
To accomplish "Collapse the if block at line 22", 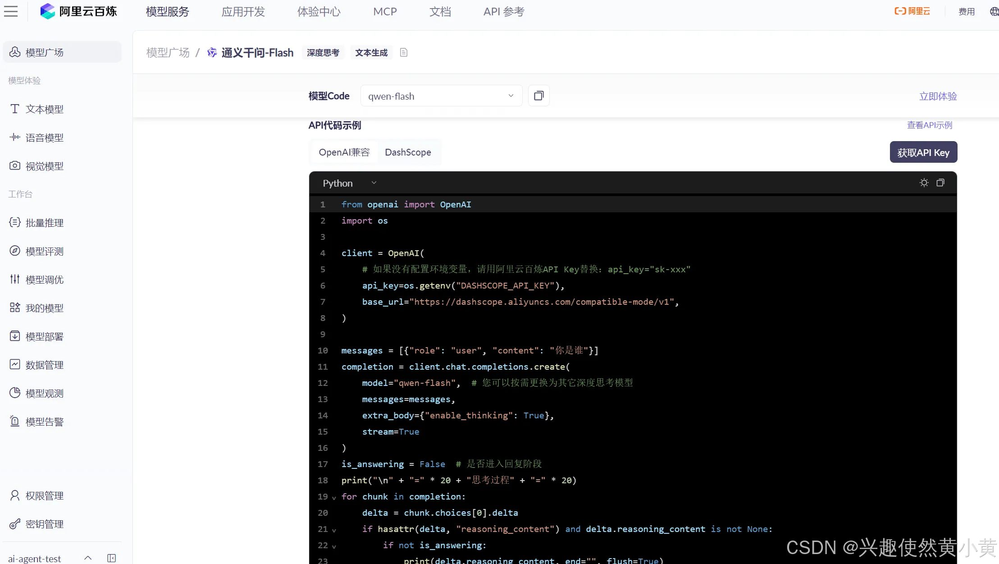I will (334, 546).
